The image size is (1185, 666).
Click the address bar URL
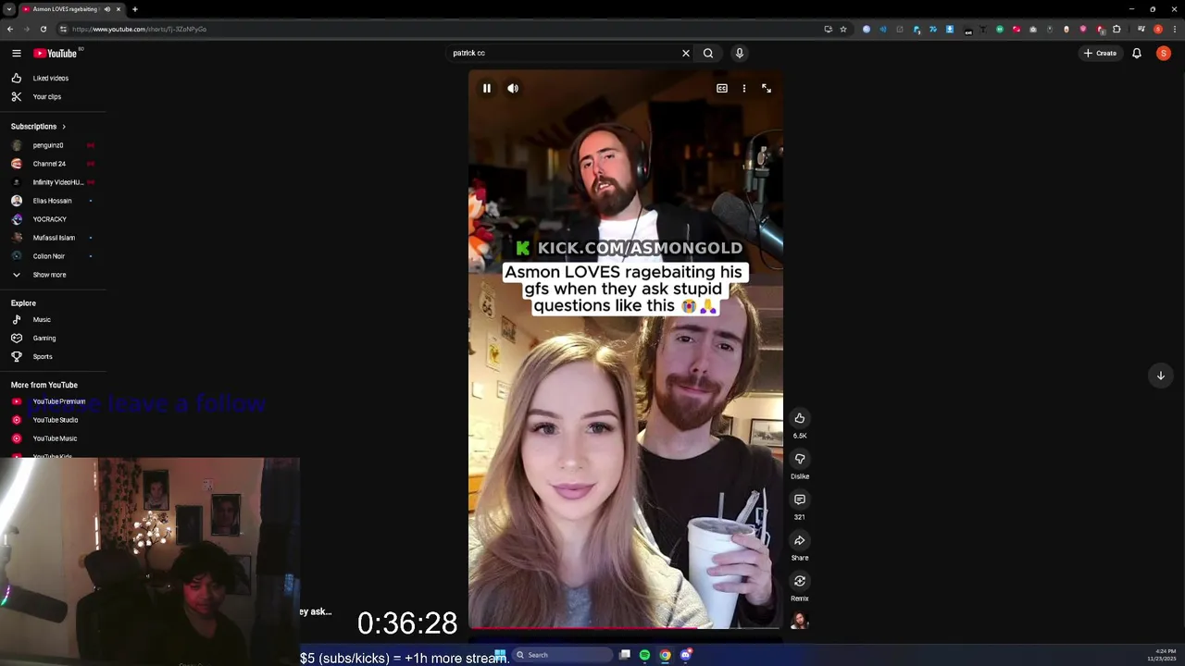pyautogui.click(x=139, y=29)
